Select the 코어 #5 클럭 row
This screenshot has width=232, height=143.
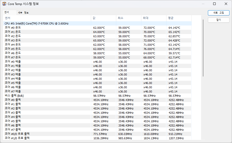tap(97, 121)
